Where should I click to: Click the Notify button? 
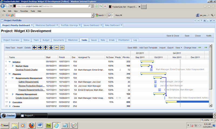click(209, 36)
